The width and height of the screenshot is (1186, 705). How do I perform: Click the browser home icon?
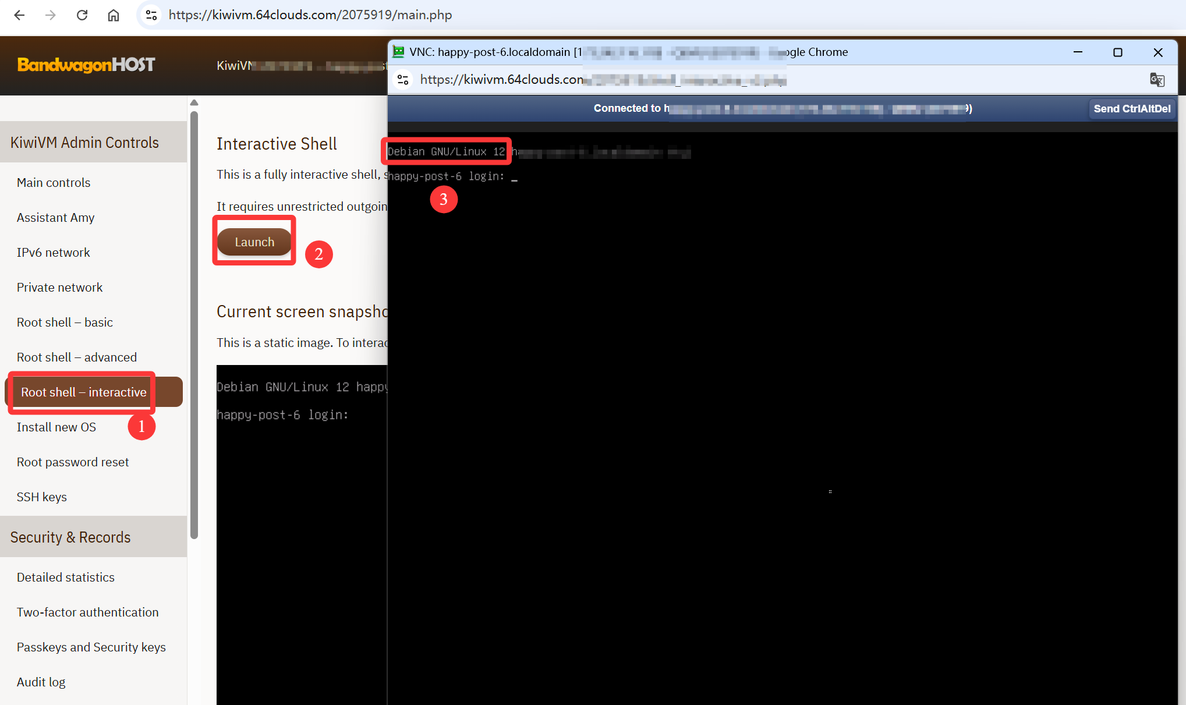pyautogui.click(x=114, y=15)
